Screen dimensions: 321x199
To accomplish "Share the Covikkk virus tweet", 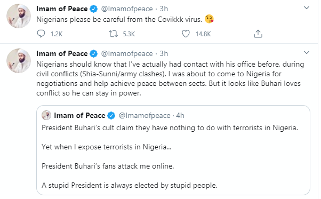I will click(258, 34).
